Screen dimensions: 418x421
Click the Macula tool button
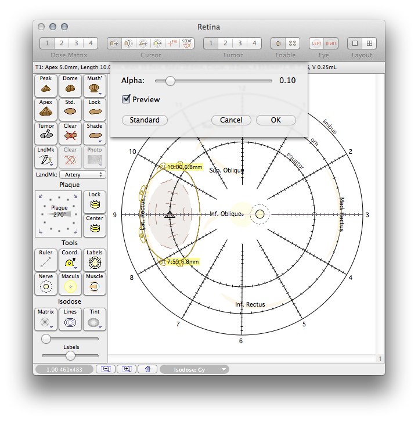[70, 284]
